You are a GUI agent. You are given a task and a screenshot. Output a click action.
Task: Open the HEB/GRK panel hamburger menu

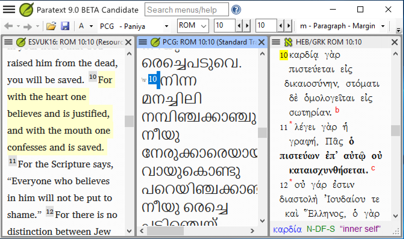pos(276,42)
